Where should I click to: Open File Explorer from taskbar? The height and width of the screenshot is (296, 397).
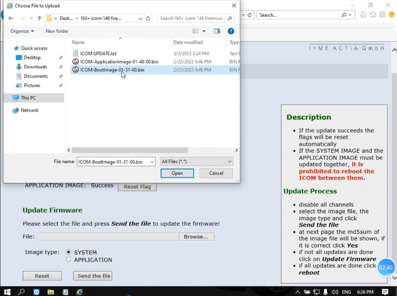coord(51,292)
